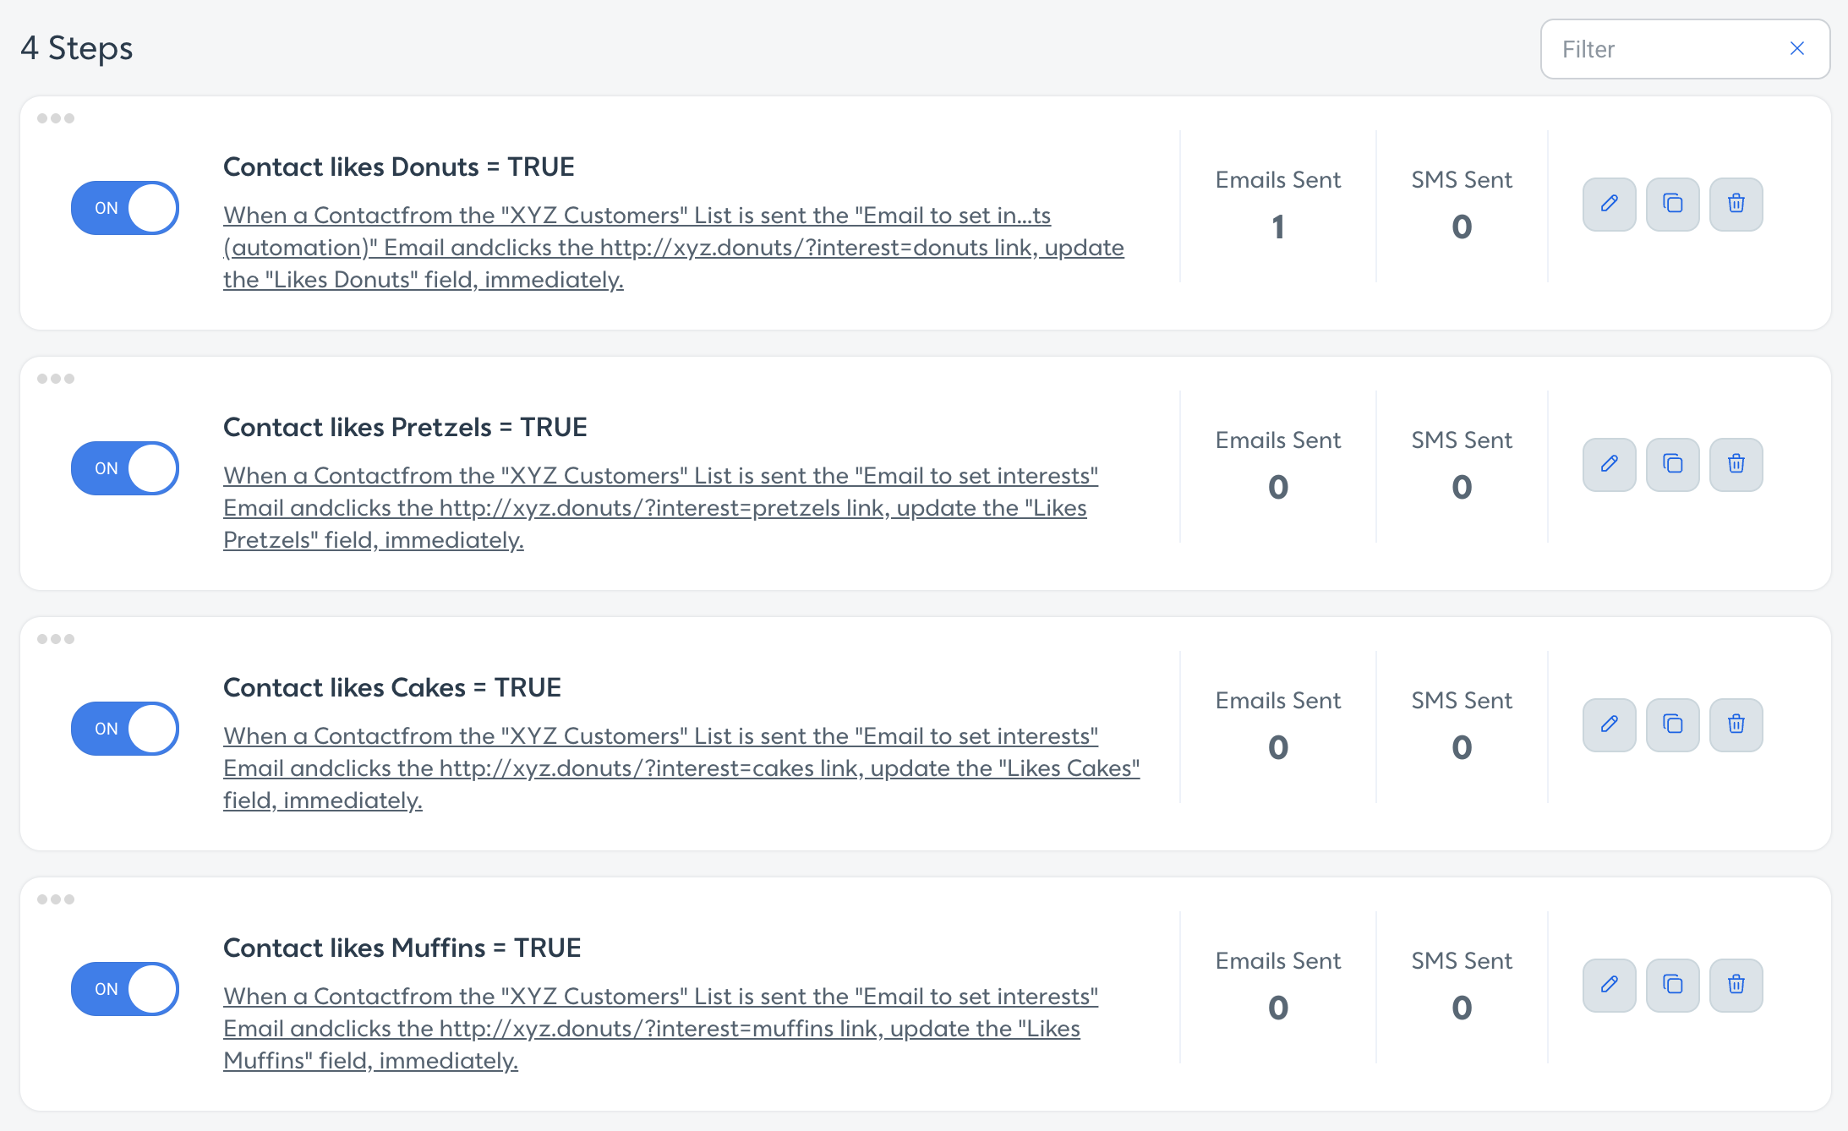
Task: Toggle the Muffins step ON switch
Action: click(125, 989)
